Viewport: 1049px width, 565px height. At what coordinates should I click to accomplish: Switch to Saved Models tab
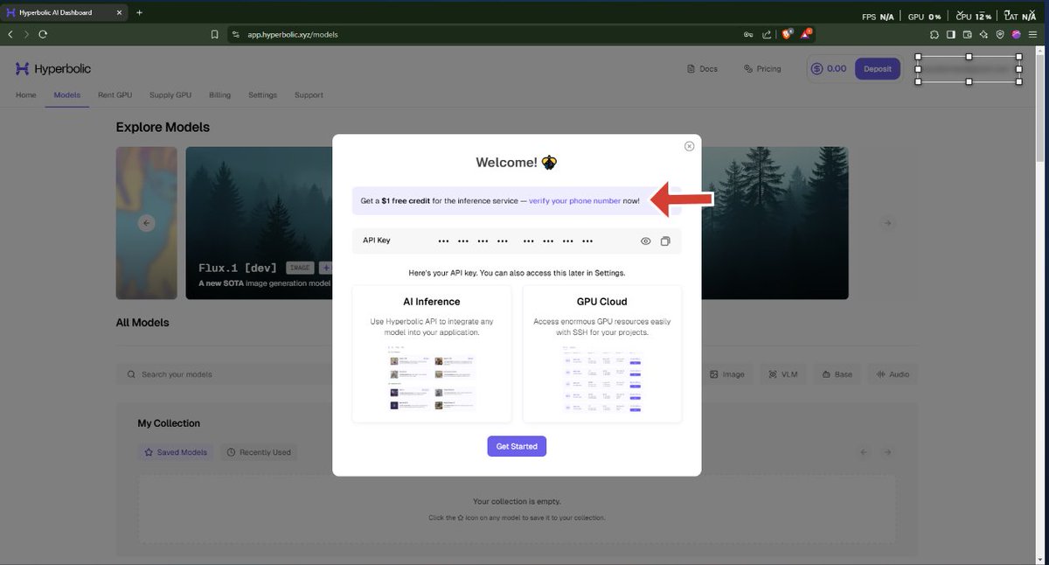[x=175, y=452]
